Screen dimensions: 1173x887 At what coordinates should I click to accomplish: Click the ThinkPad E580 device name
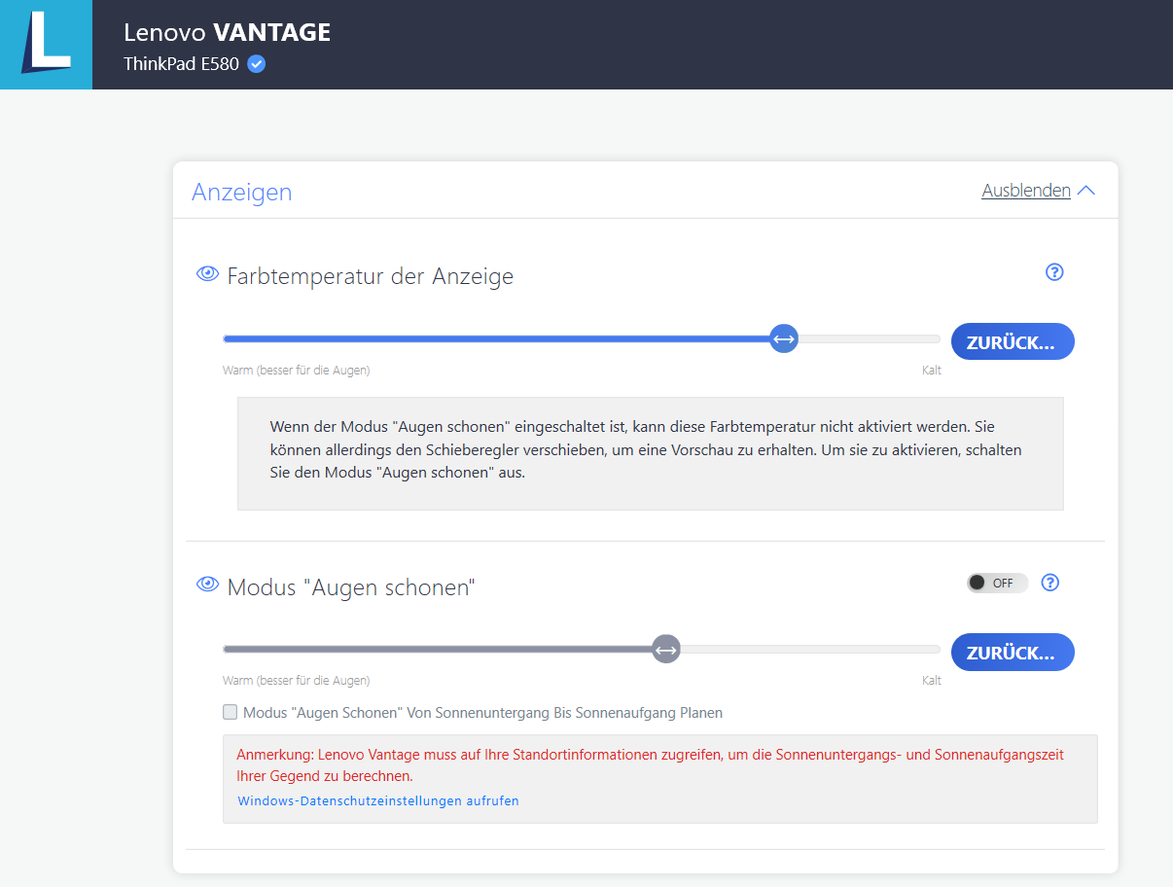pos(181,64)
